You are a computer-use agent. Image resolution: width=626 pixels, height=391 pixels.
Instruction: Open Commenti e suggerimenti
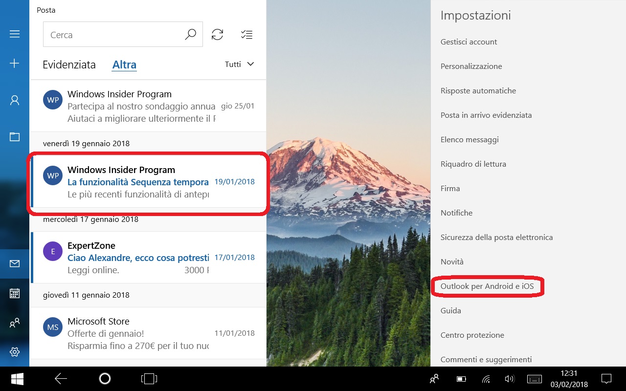486,359
